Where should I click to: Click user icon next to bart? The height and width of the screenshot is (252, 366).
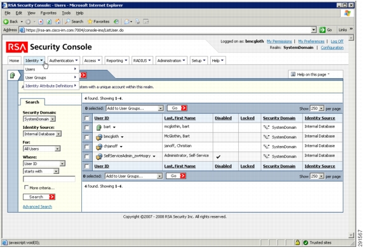pyautogui.click(x=98, y=128)
